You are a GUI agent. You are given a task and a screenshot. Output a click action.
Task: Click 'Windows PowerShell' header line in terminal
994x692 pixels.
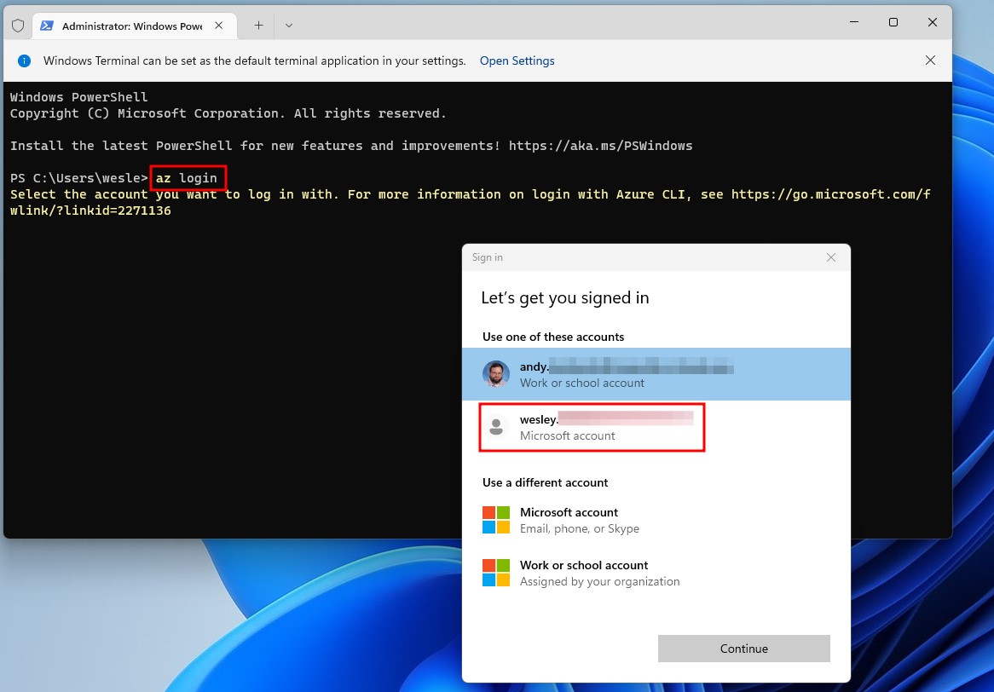(78, 97)
